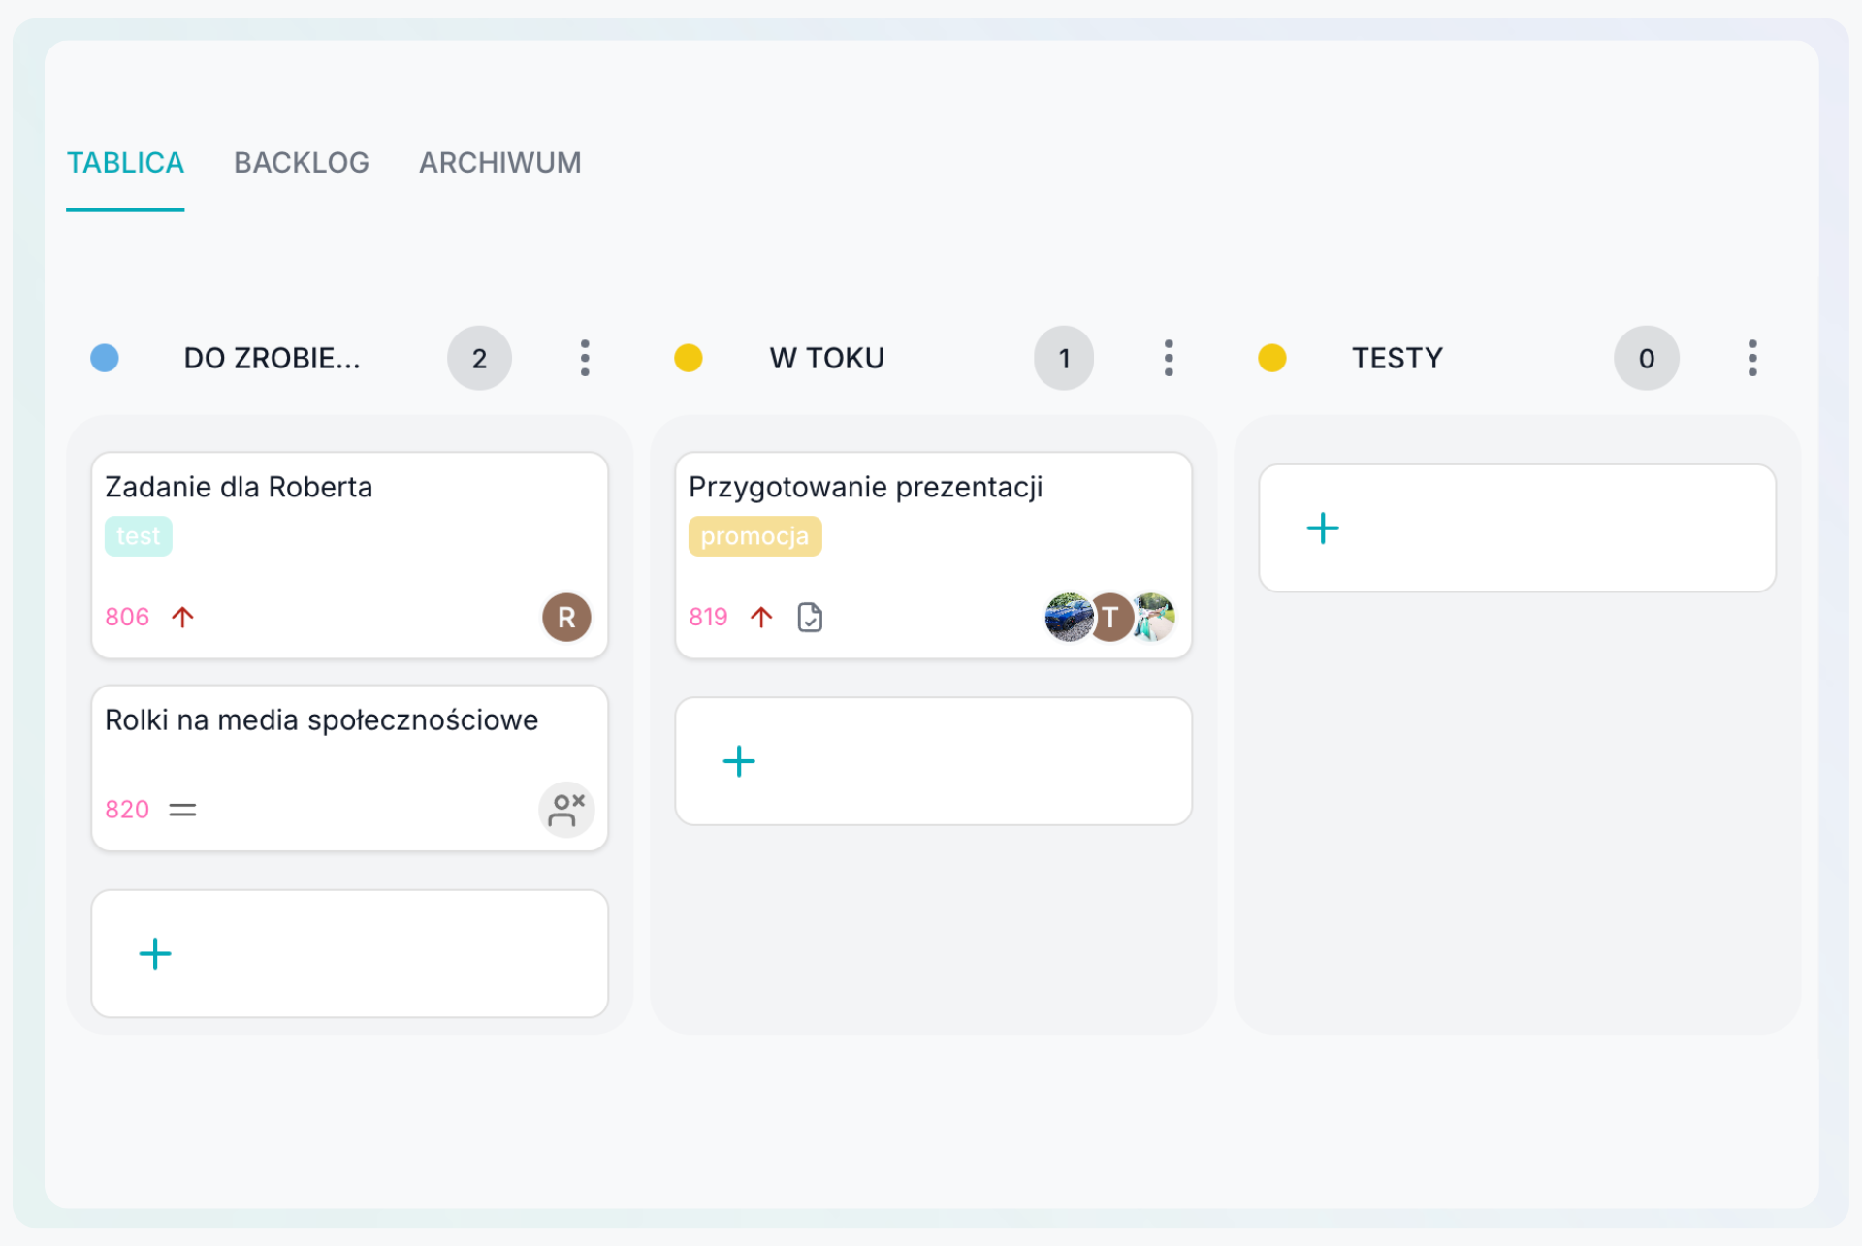Select the TABLICA tab
The height and width of the screenshot is (1246, 1862).
pos(125,162)
